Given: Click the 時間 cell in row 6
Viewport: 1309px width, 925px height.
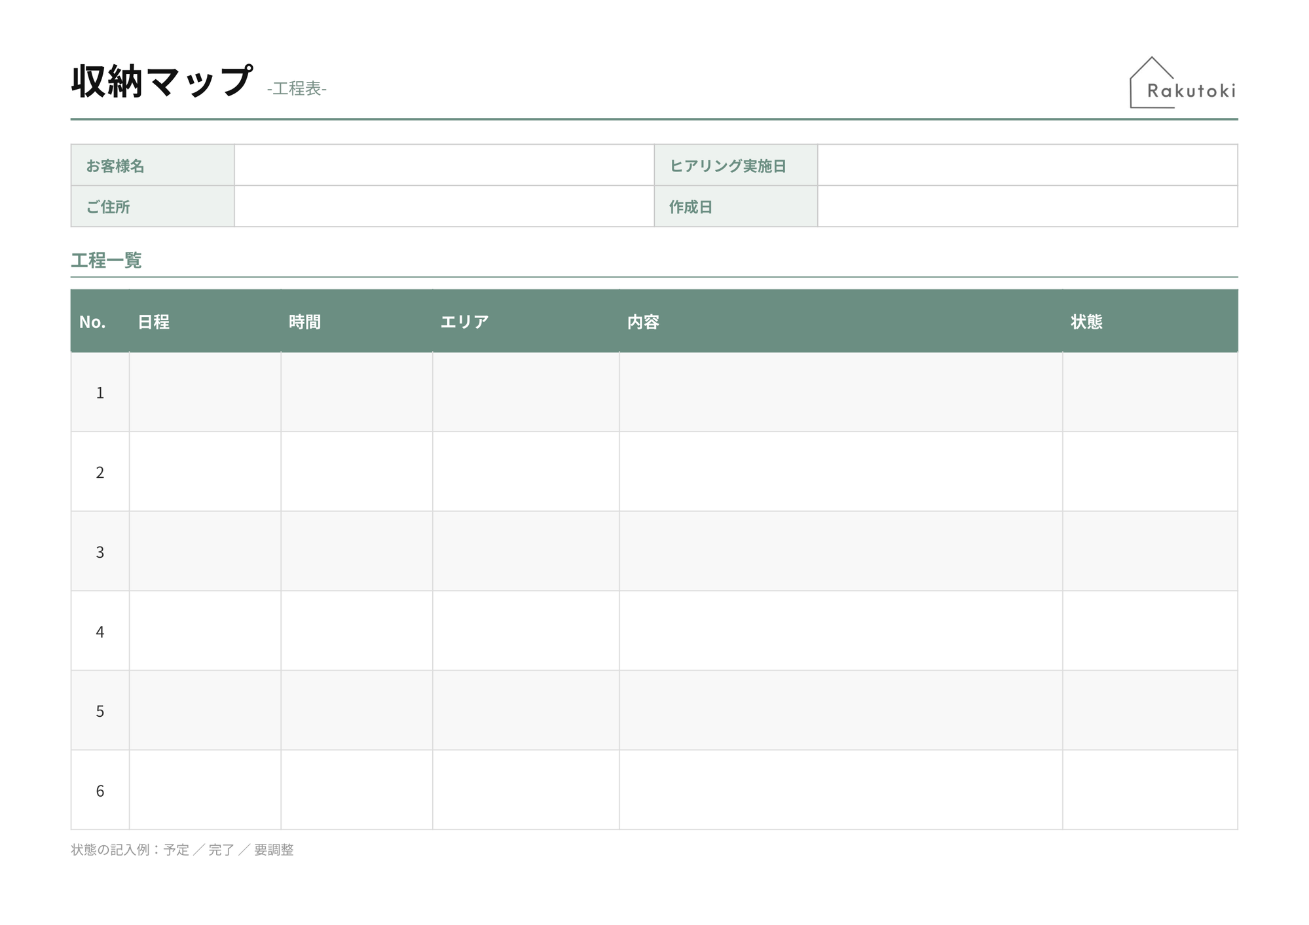Looking at the screenshot, I should [x=357, y=789].
